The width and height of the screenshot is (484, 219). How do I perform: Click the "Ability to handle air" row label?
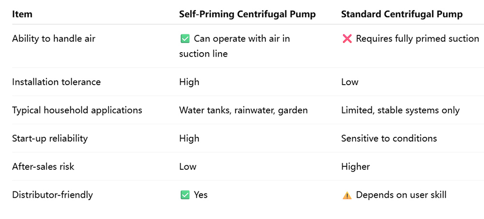click(54, 39)
